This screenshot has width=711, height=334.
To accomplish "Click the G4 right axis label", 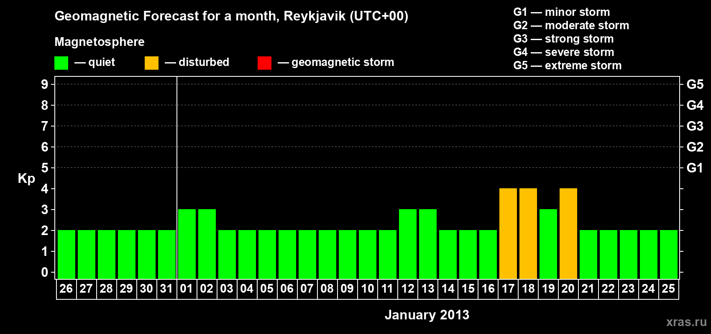I will pyautogui.click(x=695, y=105).
